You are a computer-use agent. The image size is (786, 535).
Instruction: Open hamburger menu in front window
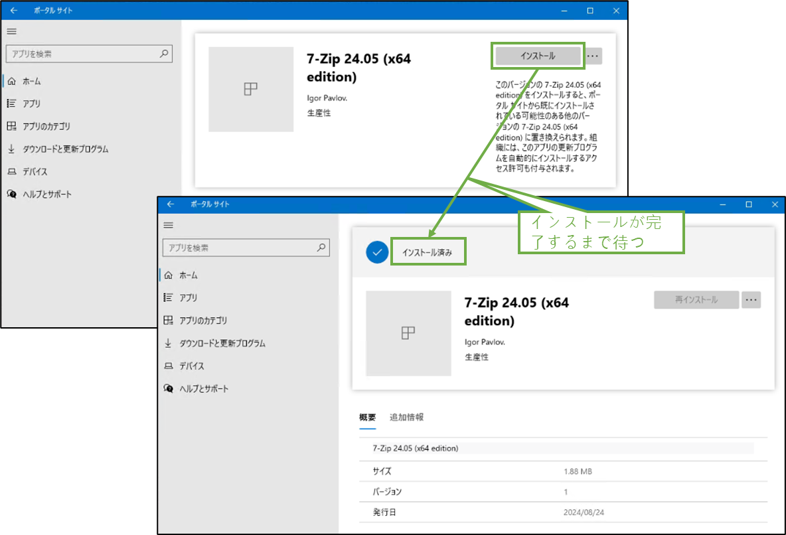pyautogui.click(x=169, y=226)
